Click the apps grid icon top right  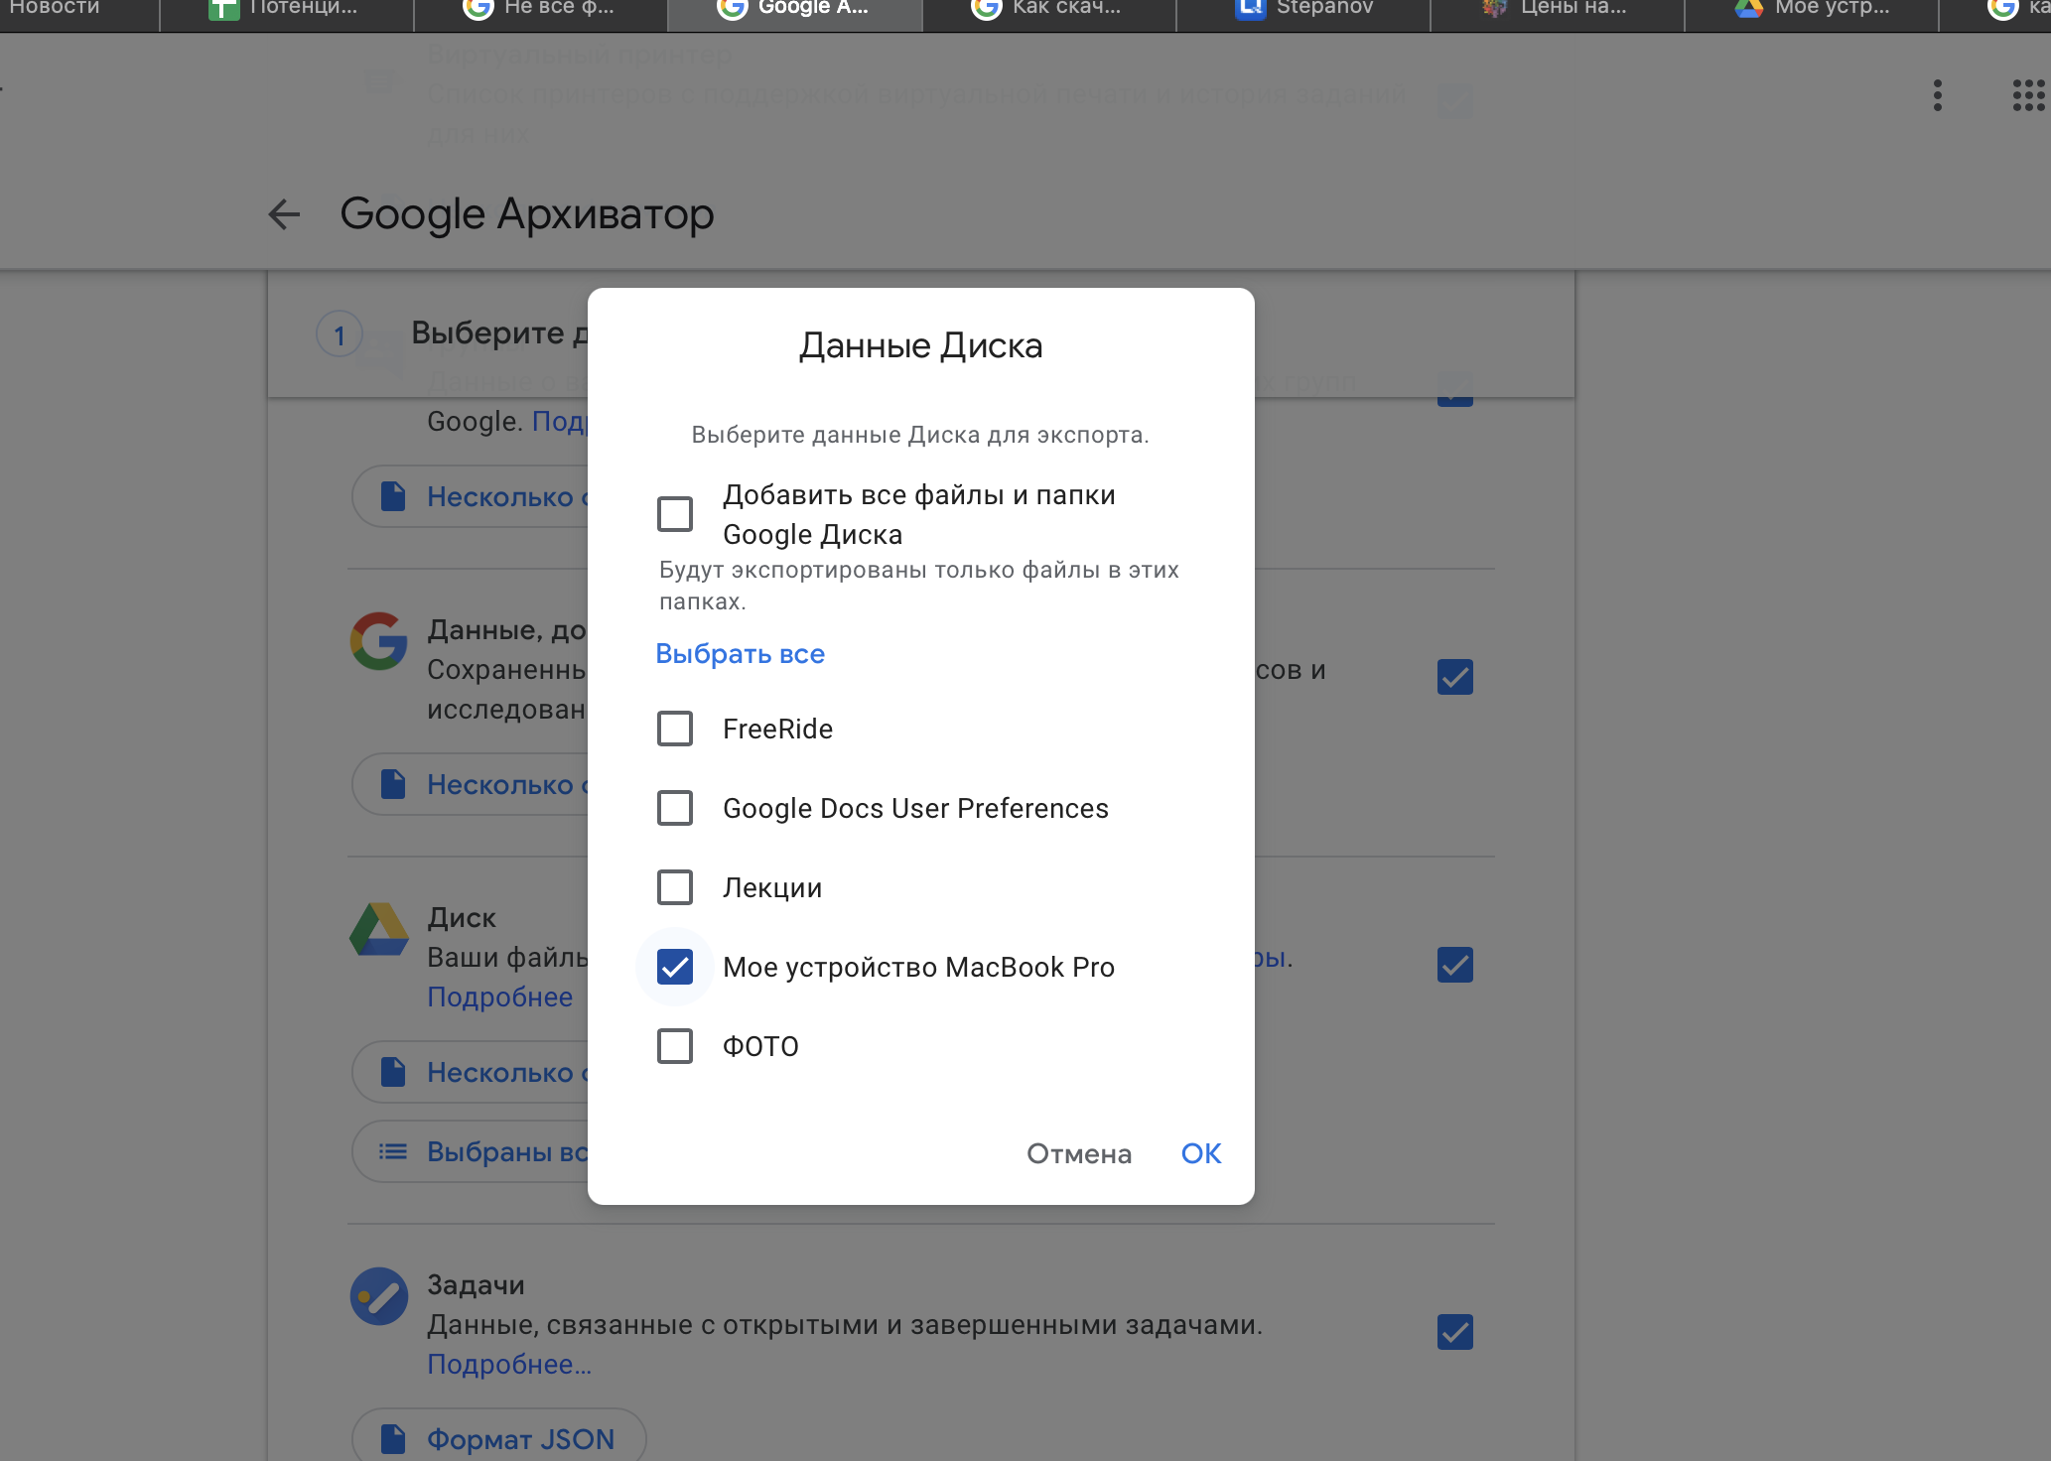coord(2029,98)
